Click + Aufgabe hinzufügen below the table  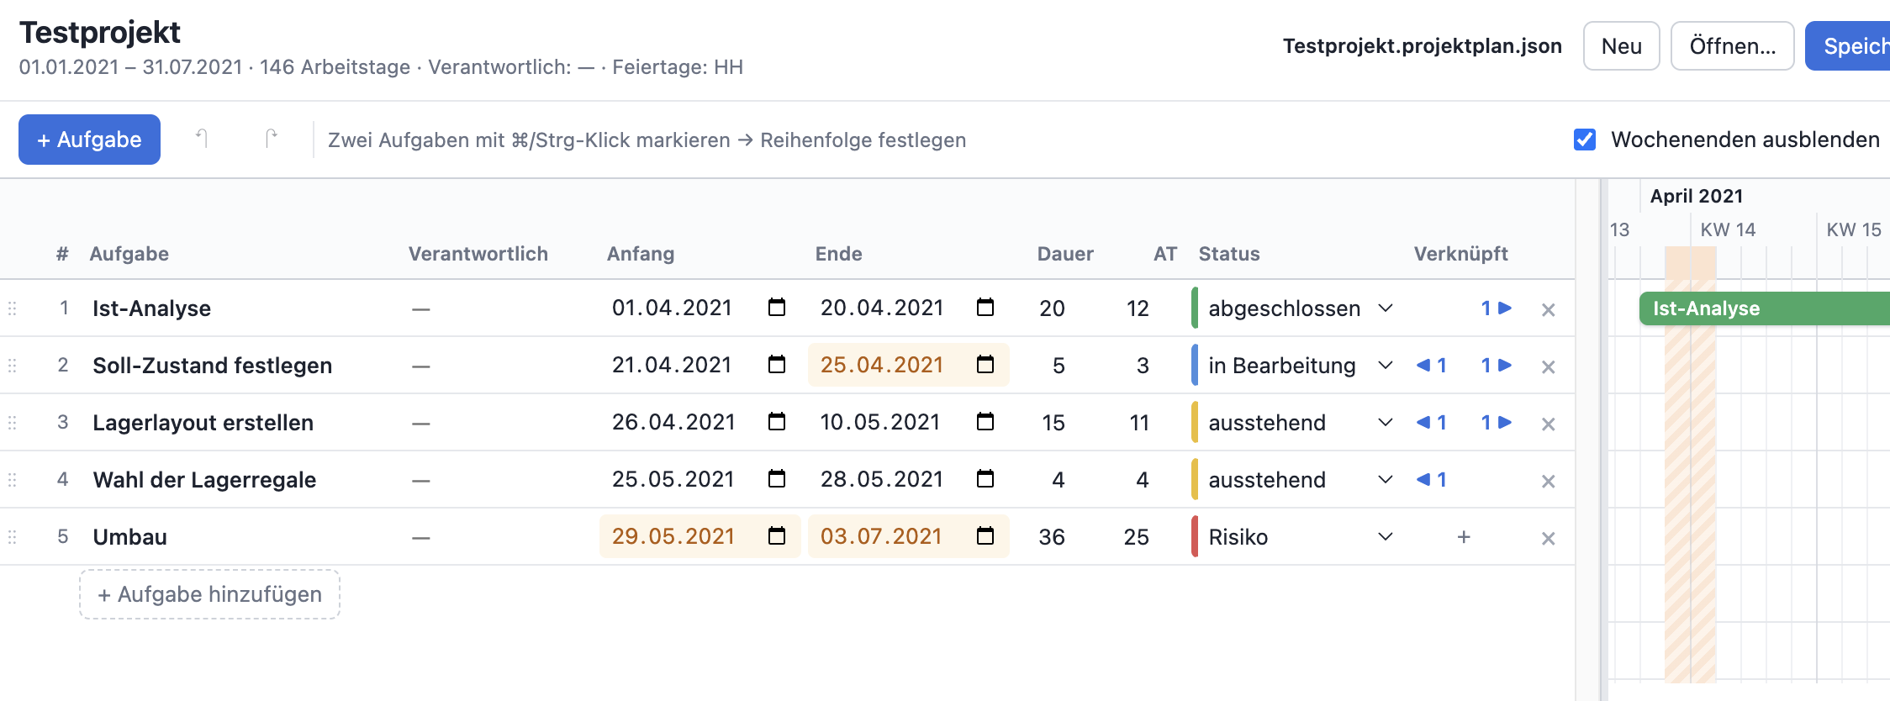click(x=209, y=594)
